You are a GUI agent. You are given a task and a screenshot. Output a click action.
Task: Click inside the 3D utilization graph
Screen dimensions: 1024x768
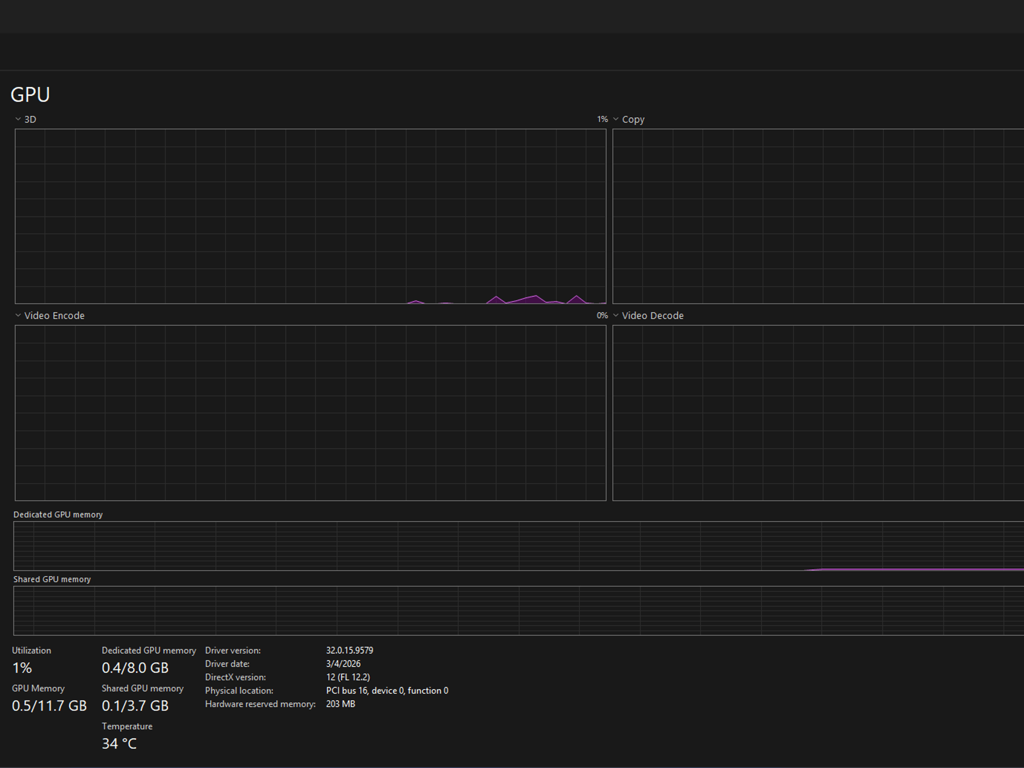pos(310,216)
